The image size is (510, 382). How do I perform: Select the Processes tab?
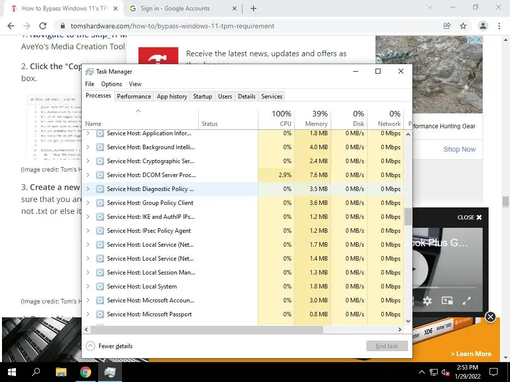(x=98, y=95)
